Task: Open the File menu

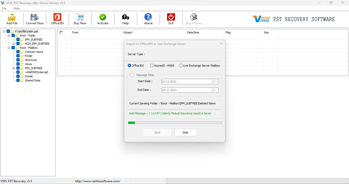Action: 4,8
